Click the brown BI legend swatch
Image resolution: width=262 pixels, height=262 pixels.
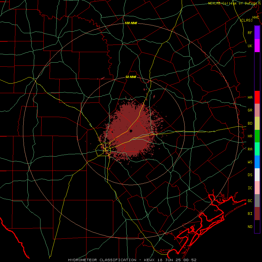click(257, 214)
